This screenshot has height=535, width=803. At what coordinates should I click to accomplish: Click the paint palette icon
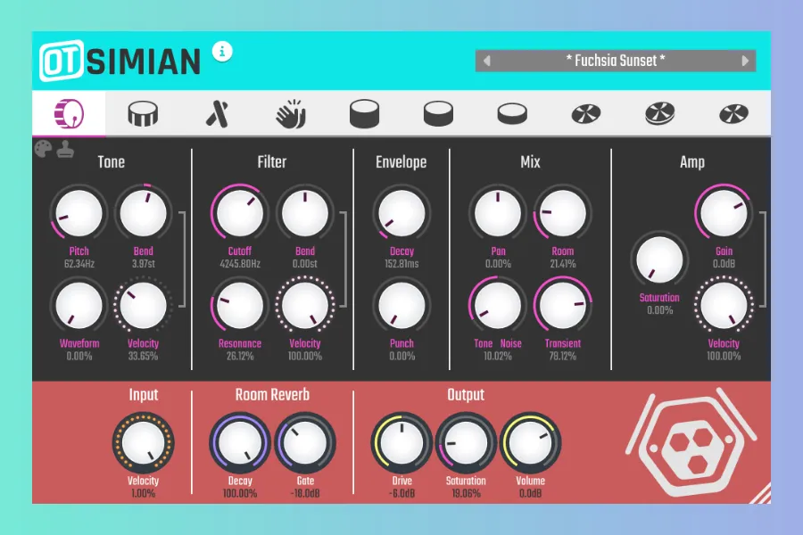point(44,149)
